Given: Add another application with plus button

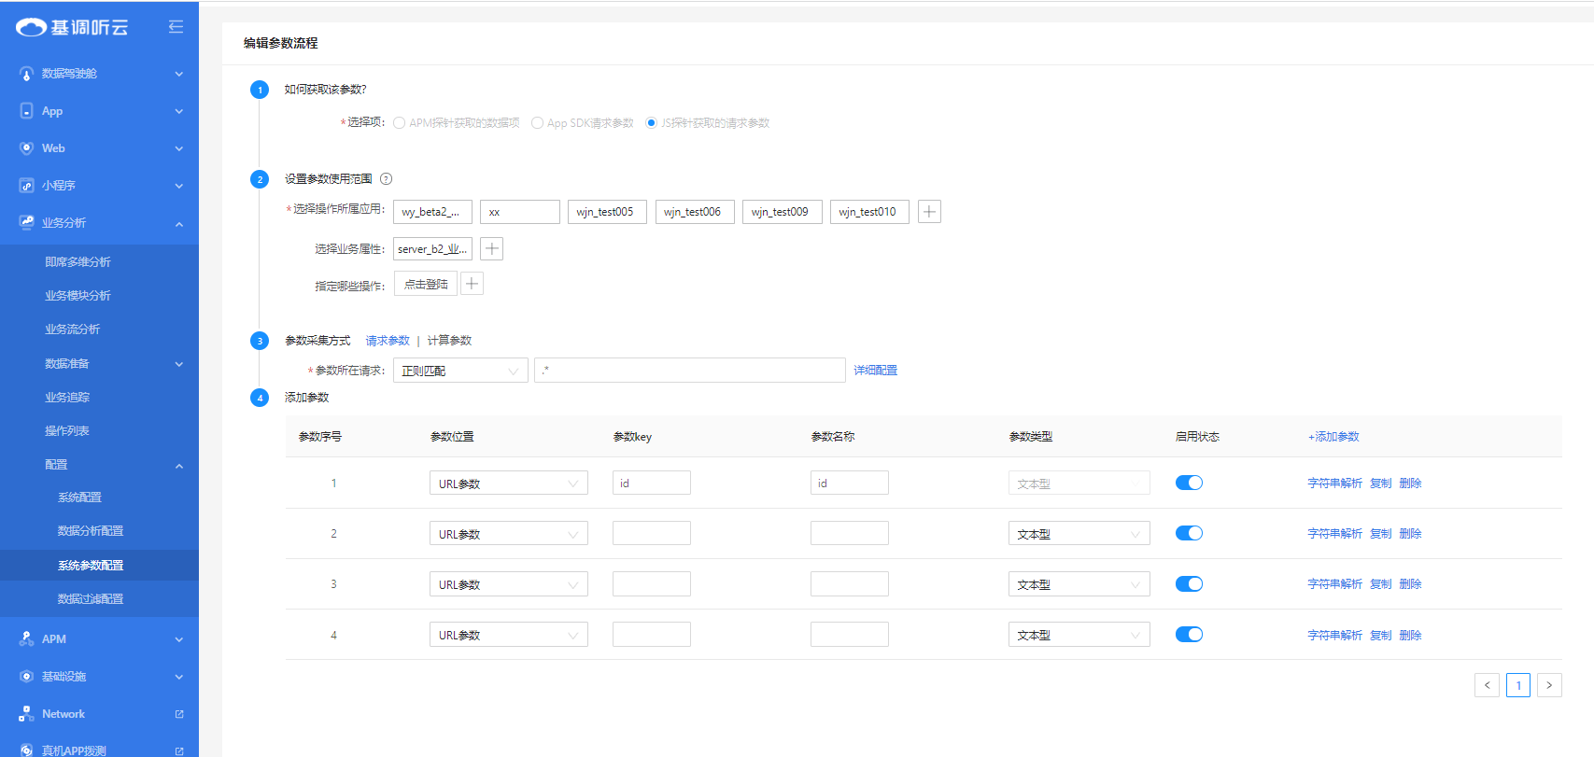Looking at the screenshot, I should [929, 212].
